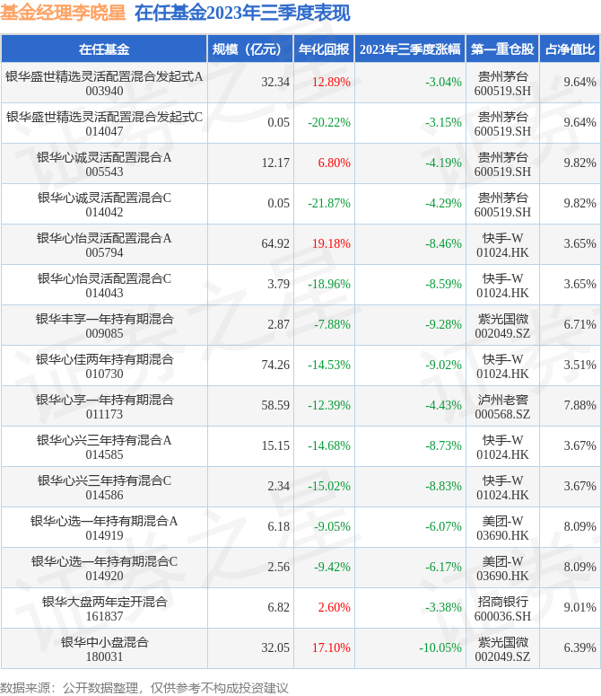Click annualized return -20.22%

(329, 122)
